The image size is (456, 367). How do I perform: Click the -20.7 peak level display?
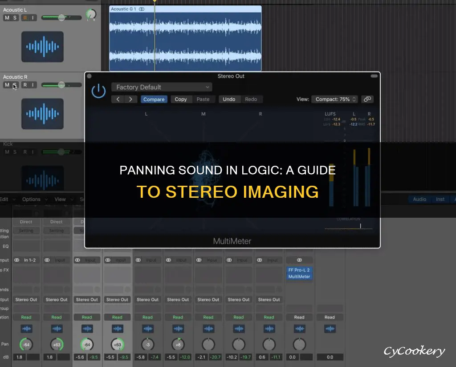click(215, 357)
